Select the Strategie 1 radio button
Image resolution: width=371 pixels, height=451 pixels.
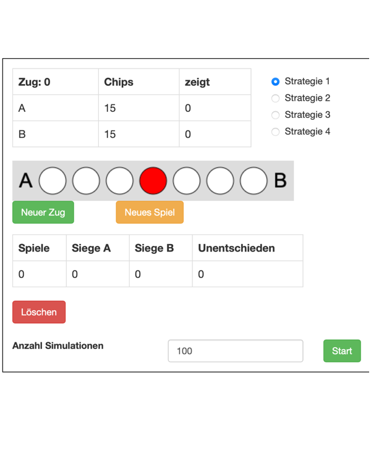click(x=276, y=82)
